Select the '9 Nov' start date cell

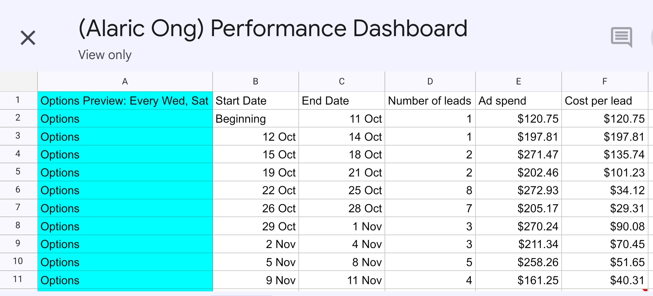click(x=256, y=280)
